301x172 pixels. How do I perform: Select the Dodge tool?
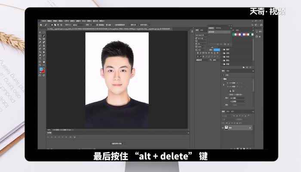tap(40, 55)
